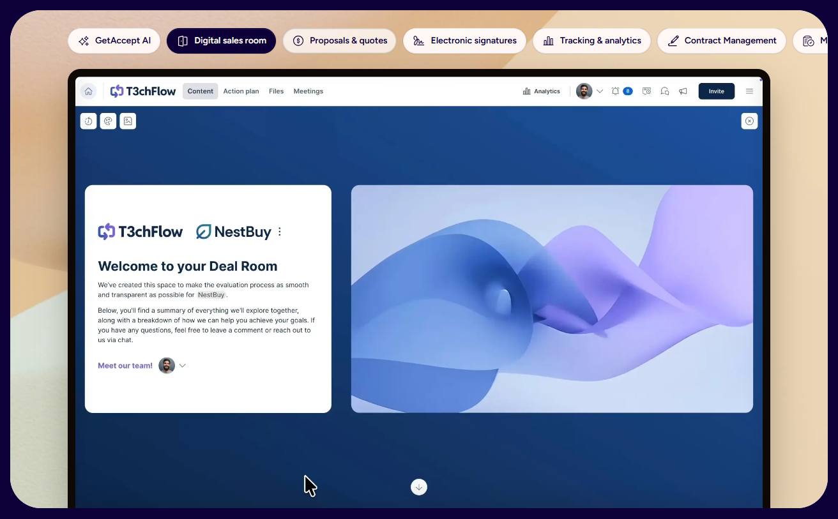Image resolution: width=838 pixels, height=519 pixels.
Task: Open Analytics in the header
Action: (x=542, y=91)
